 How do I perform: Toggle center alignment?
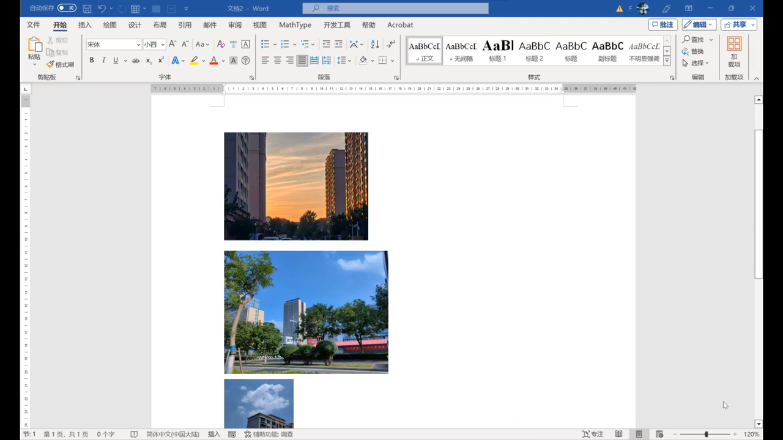pyautogui.click(x=277, y=61)
